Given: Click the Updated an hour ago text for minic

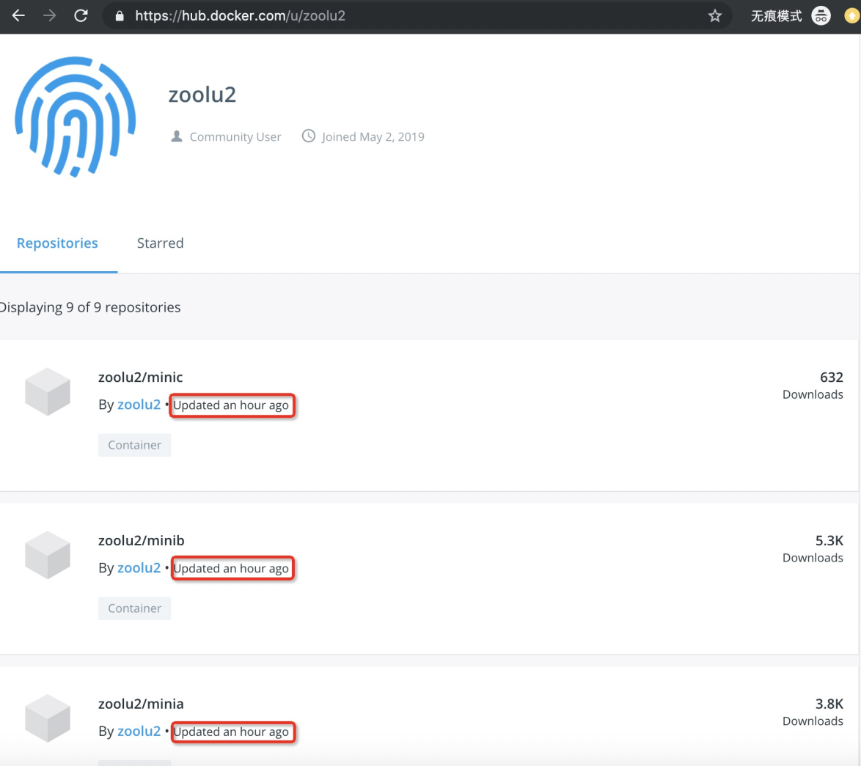Looking at the screenshot, I should pyautogui.click(x=231, y=405).
